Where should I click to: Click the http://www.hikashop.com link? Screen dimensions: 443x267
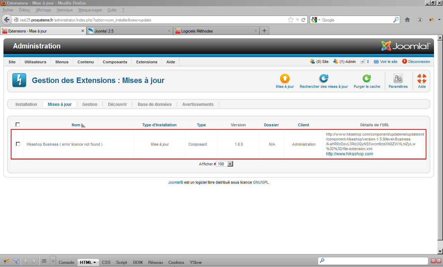pyautogui.click(x=350, y=154)
